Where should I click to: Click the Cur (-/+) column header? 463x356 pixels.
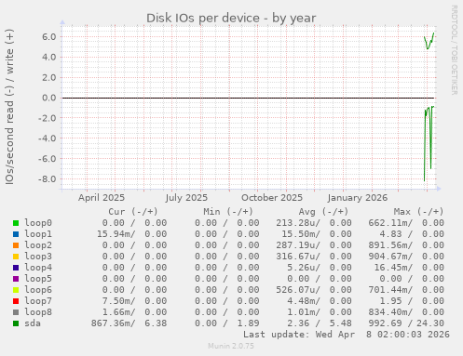[x=133, y=212]
